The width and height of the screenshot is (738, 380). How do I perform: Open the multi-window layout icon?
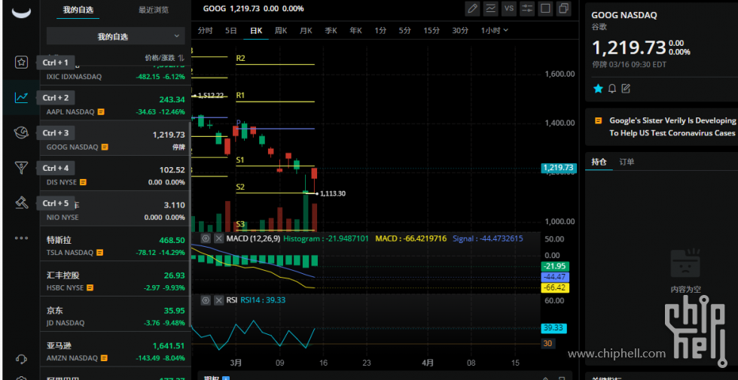[563, 8]
